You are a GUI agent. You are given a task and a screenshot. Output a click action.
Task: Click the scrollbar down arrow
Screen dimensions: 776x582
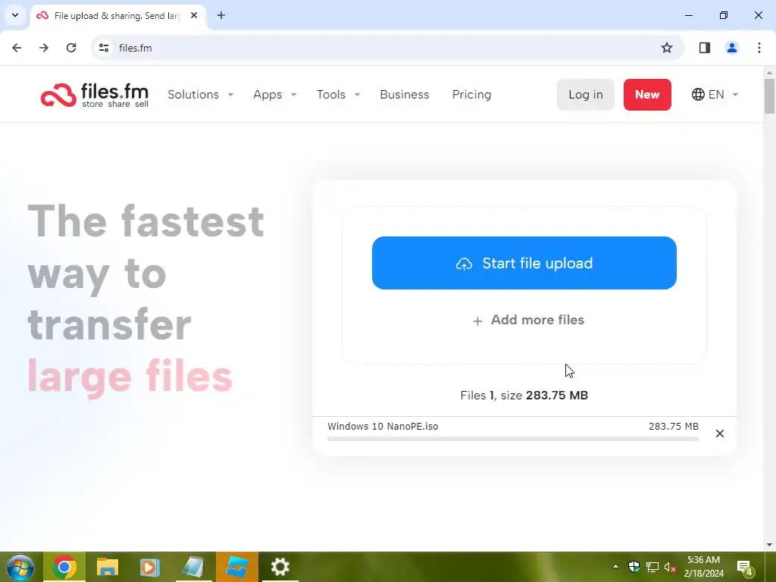(x=769, y=545)
